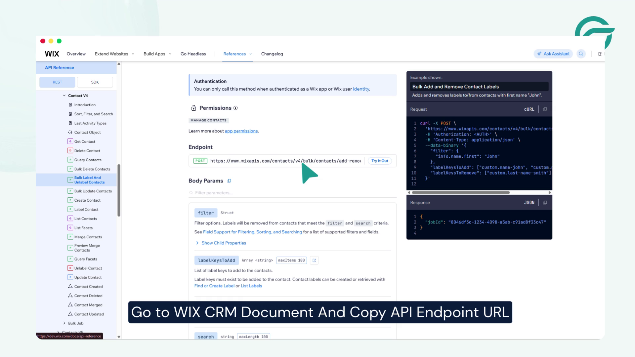
Task: Click Contact Created webhook icon
Action: 70,287
